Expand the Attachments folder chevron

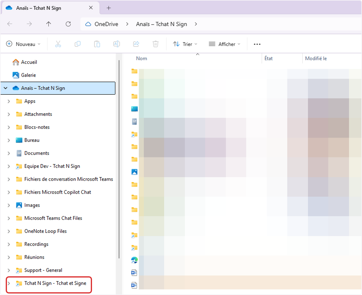point(9,114)
